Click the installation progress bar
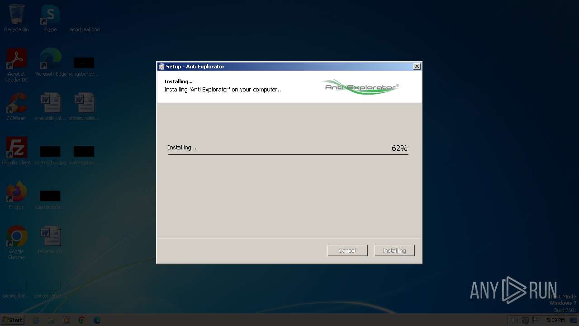The height and width of the screenshot is (326, 579). coord(288,154)
